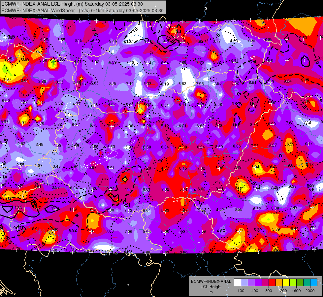
Task: Click the blue legend swatch
Action: [314, 282]
